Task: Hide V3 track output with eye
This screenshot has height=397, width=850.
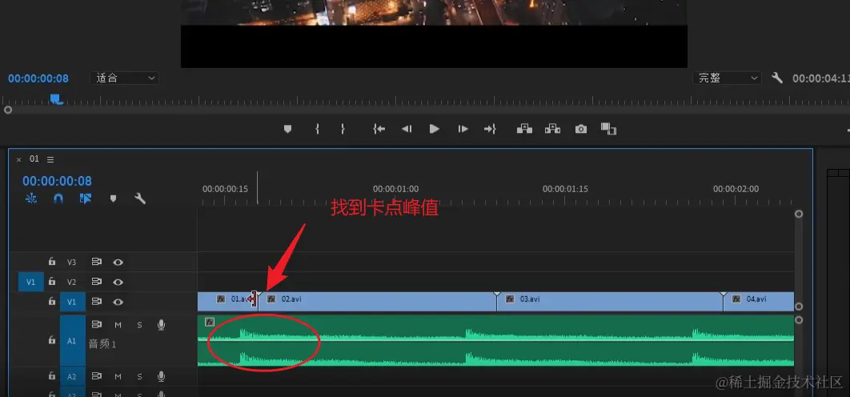Action: (x=118, y=262)
